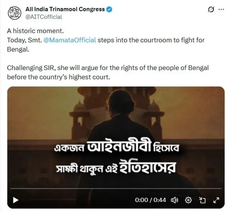Open video settings gear

pyautogui.click(x=188, y=200)
